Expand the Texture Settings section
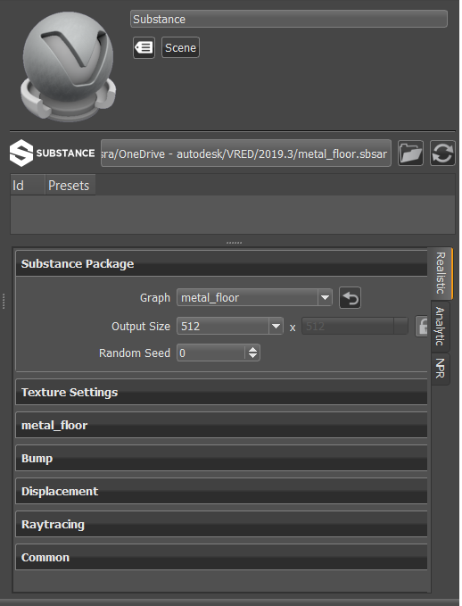The height and width of the screenshot is (606, 462). pyautogui.click(x=221, y=393)
